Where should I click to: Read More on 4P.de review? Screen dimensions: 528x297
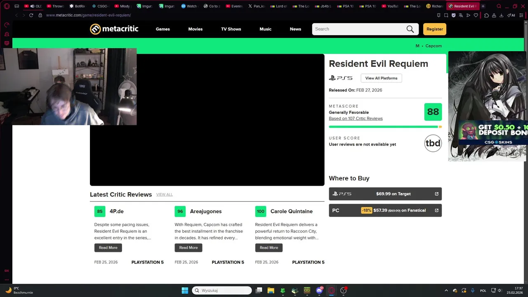pyautogui.click(x=108, y=247)
